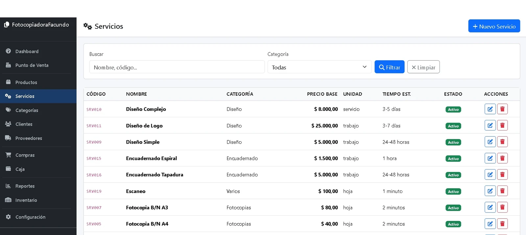Click the NOMBRE column header
This screenshot has height=235, width=526.
(136, 94)
